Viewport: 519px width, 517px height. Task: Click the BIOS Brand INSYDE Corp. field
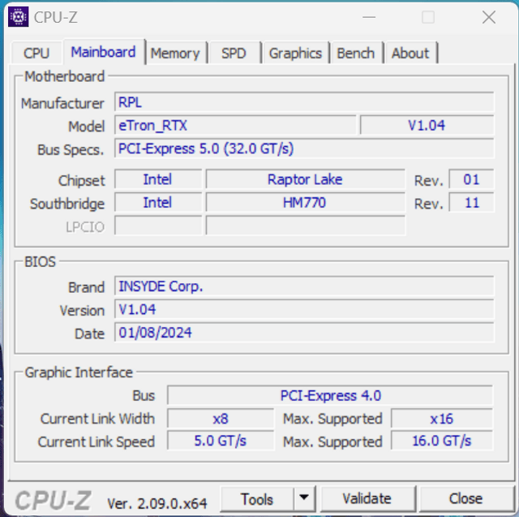click(304, 286)
